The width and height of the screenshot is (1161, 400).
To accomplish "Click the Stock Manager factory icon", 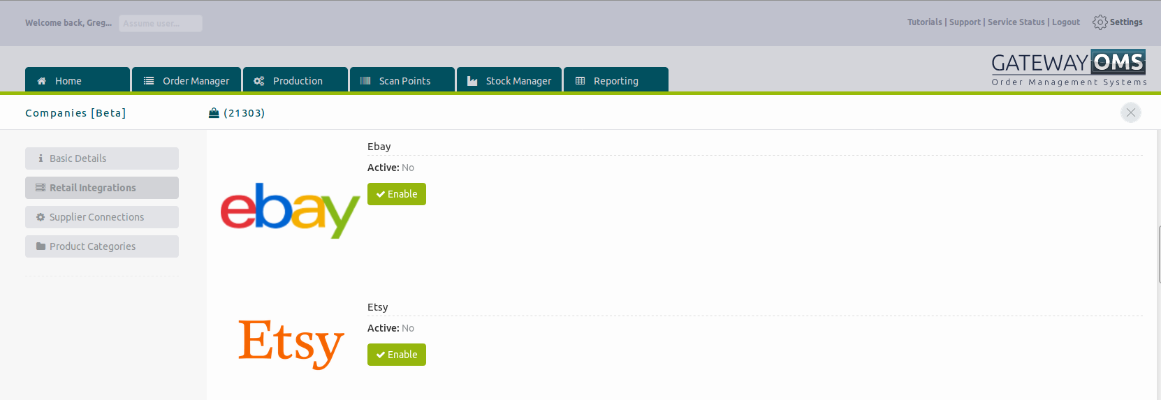I will tap(472, 81).
